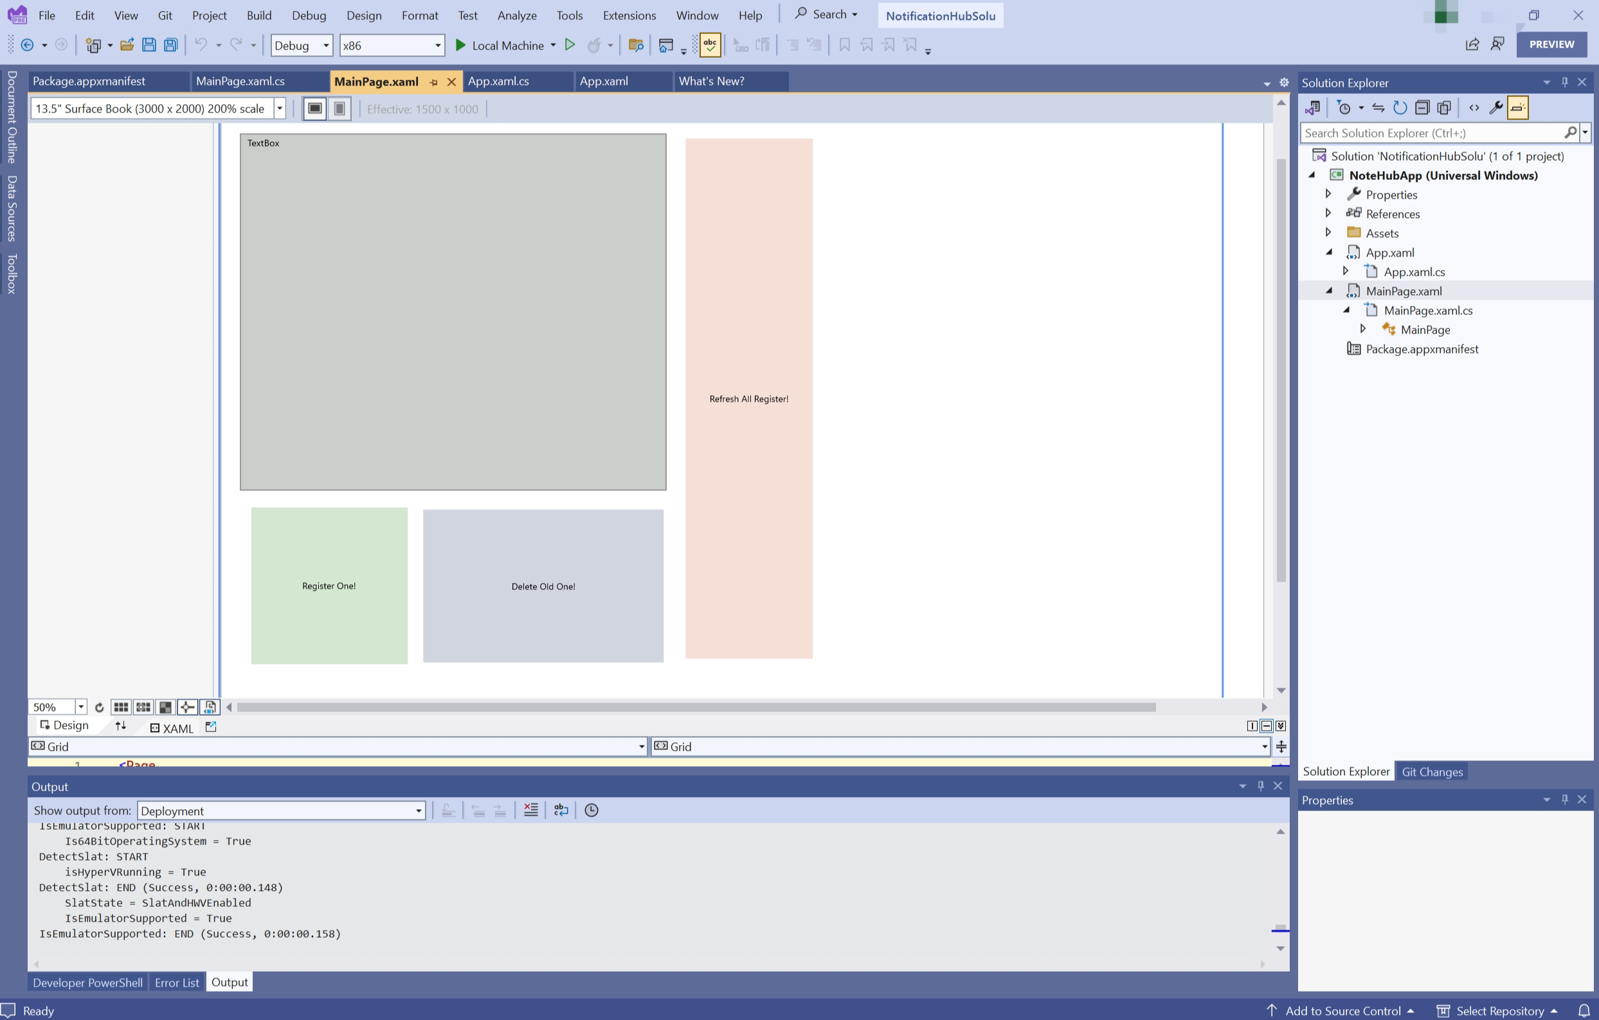The width and height of the screenshot is (1599, 1020).
Task: Click the Save All toolbar icon
Action: click(170, 45)
